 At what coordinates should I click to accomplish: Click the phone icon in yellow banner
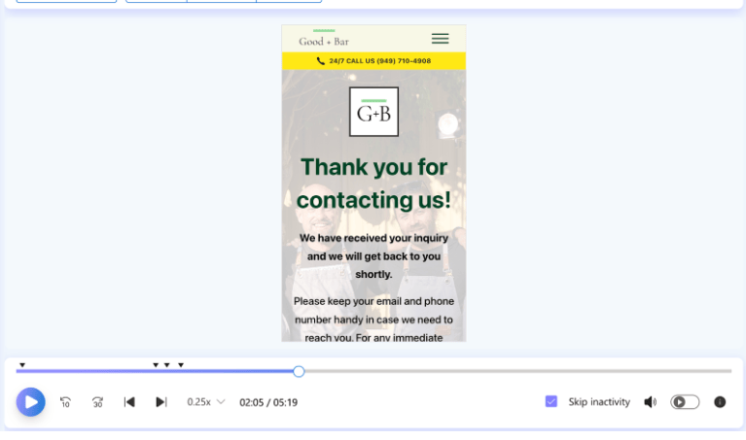pyautogui.click(x=321, y=61)
